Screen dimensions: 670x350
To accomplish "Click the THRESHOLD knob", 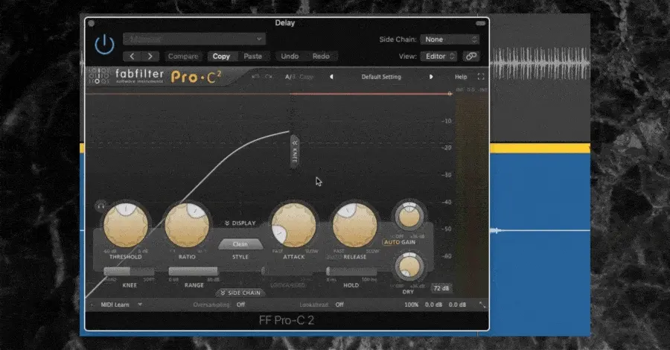I will (126, 225).
